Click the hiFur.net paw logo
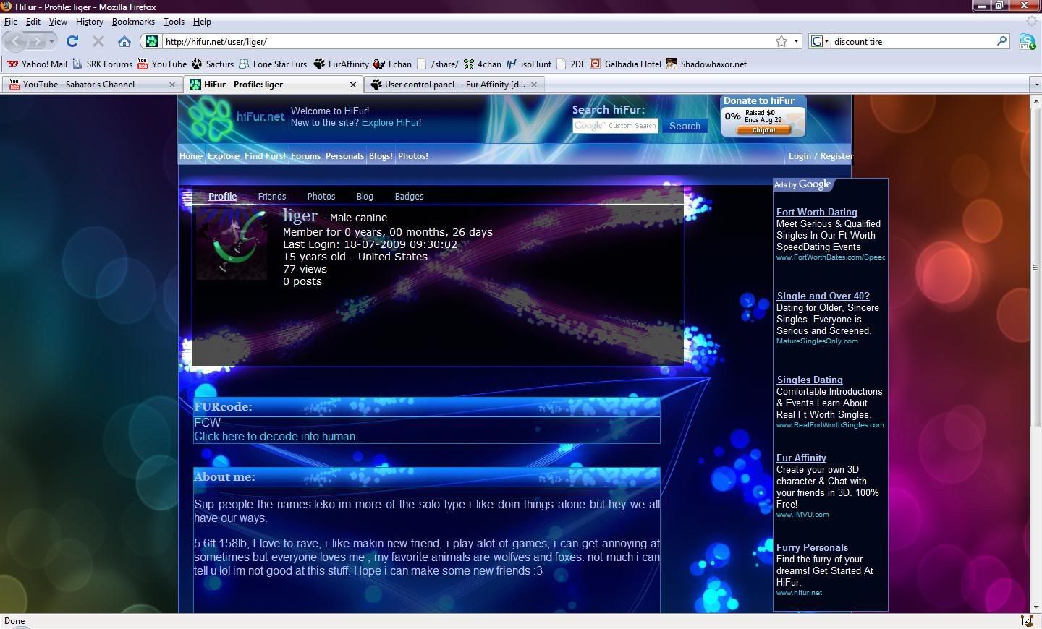Screen dimensions: 1042x629 (211, 118)
